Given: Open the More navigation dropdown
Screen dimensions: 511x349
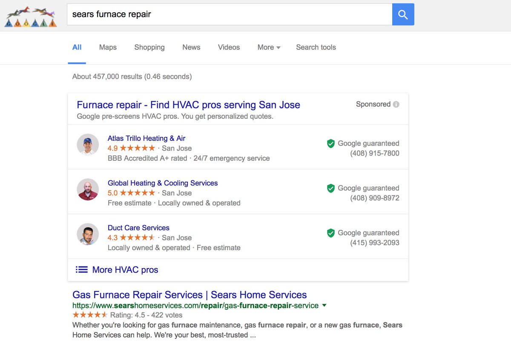Looking at the screenshot, I should coord(268,47).
